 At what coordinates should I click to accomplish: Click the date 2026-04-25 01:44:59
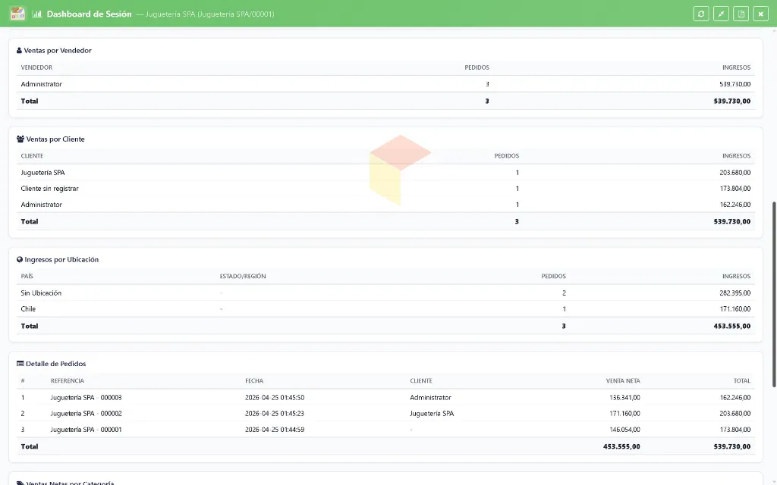[x=275, y=430]
